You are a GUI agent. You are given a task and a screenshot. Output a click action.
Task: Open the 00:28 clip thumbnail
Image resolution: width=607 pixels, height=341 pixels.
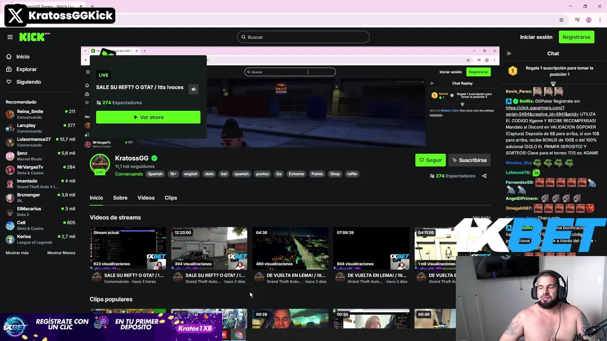[x=290, y=319]
